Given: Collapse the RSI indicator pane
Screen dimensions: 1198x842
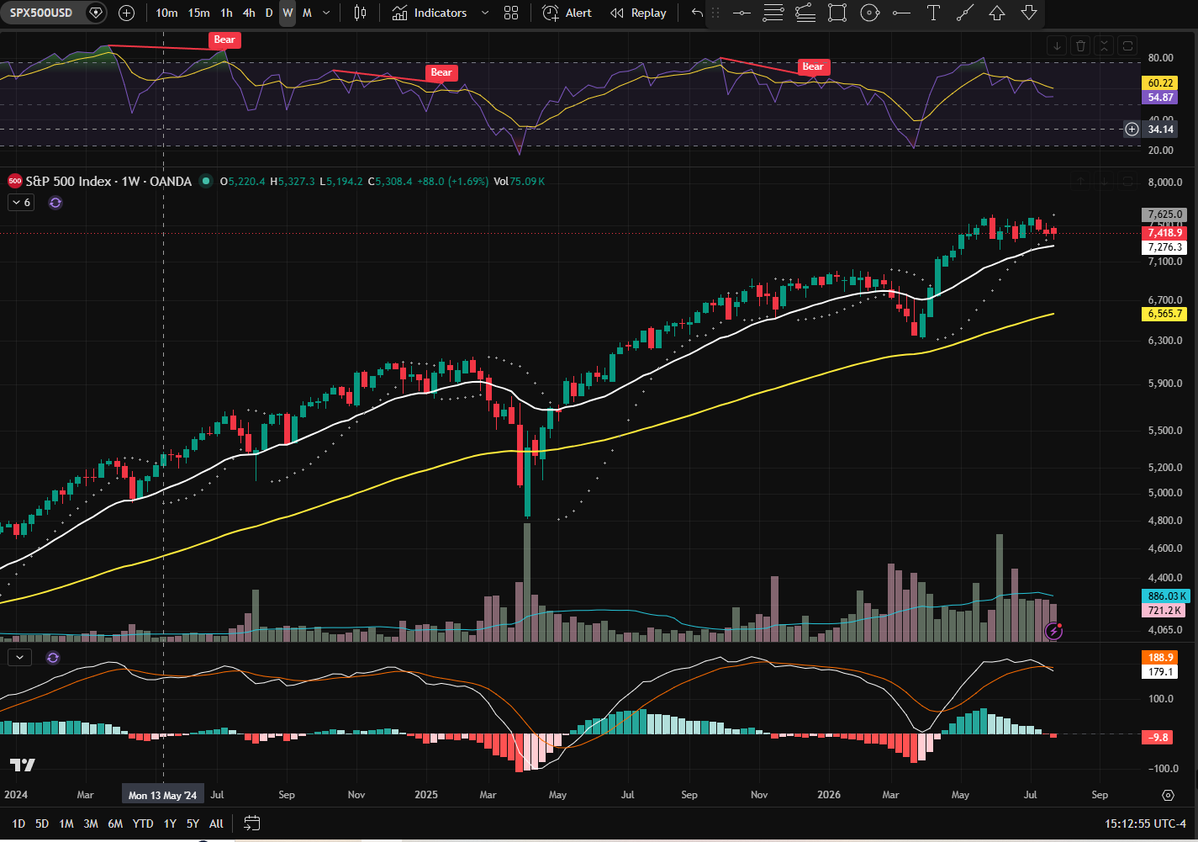Looking at the screenshot, I should (1105, 45).
